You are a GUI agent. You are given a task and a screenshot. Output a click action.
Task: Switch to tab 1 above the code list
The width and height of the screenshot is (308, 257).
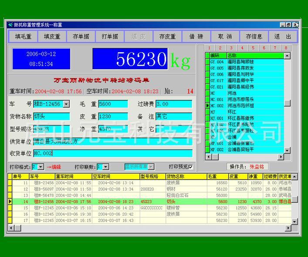pos(209,48)
